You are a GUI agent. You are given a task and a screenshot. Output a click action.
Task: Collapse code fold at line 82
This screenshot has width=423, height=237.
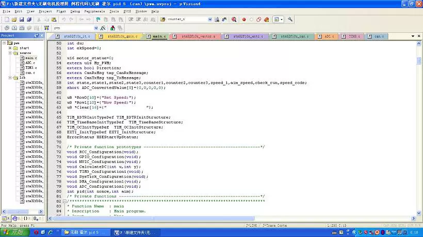click(x=64, y=201)
